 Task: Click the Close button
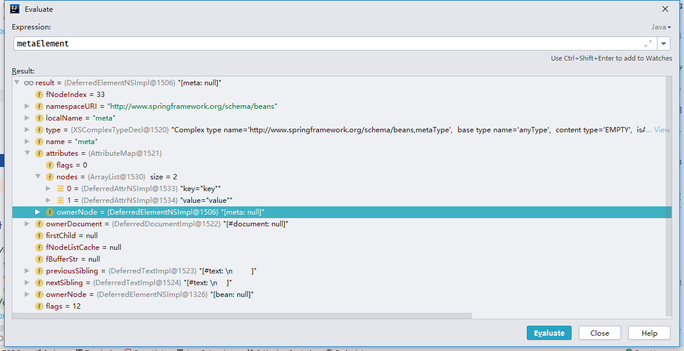(599, 333)
